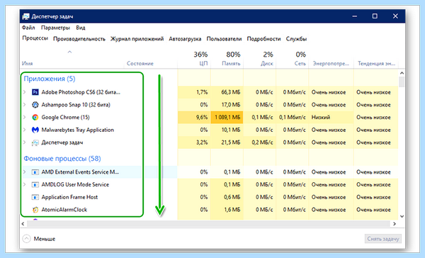
Task: Click the AMDLOG User Mode Service icon
Action: click(35, 185)
